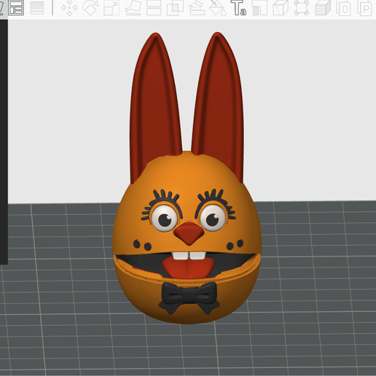Select the Seam Painting tool
Viewport: 376px width, 376px height.
pos(259,8)
